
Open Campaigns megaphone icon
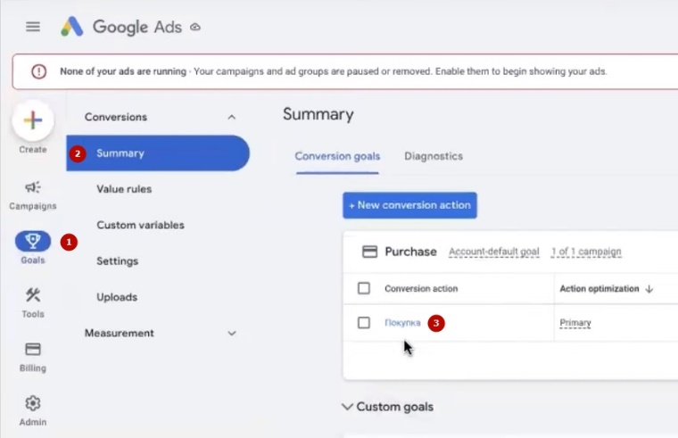click(x=33, y=187)
